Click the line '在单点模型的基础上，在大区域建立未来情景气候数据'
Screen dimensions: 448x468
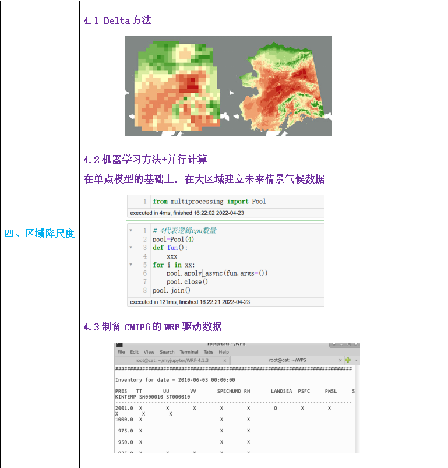click(204, 179)
